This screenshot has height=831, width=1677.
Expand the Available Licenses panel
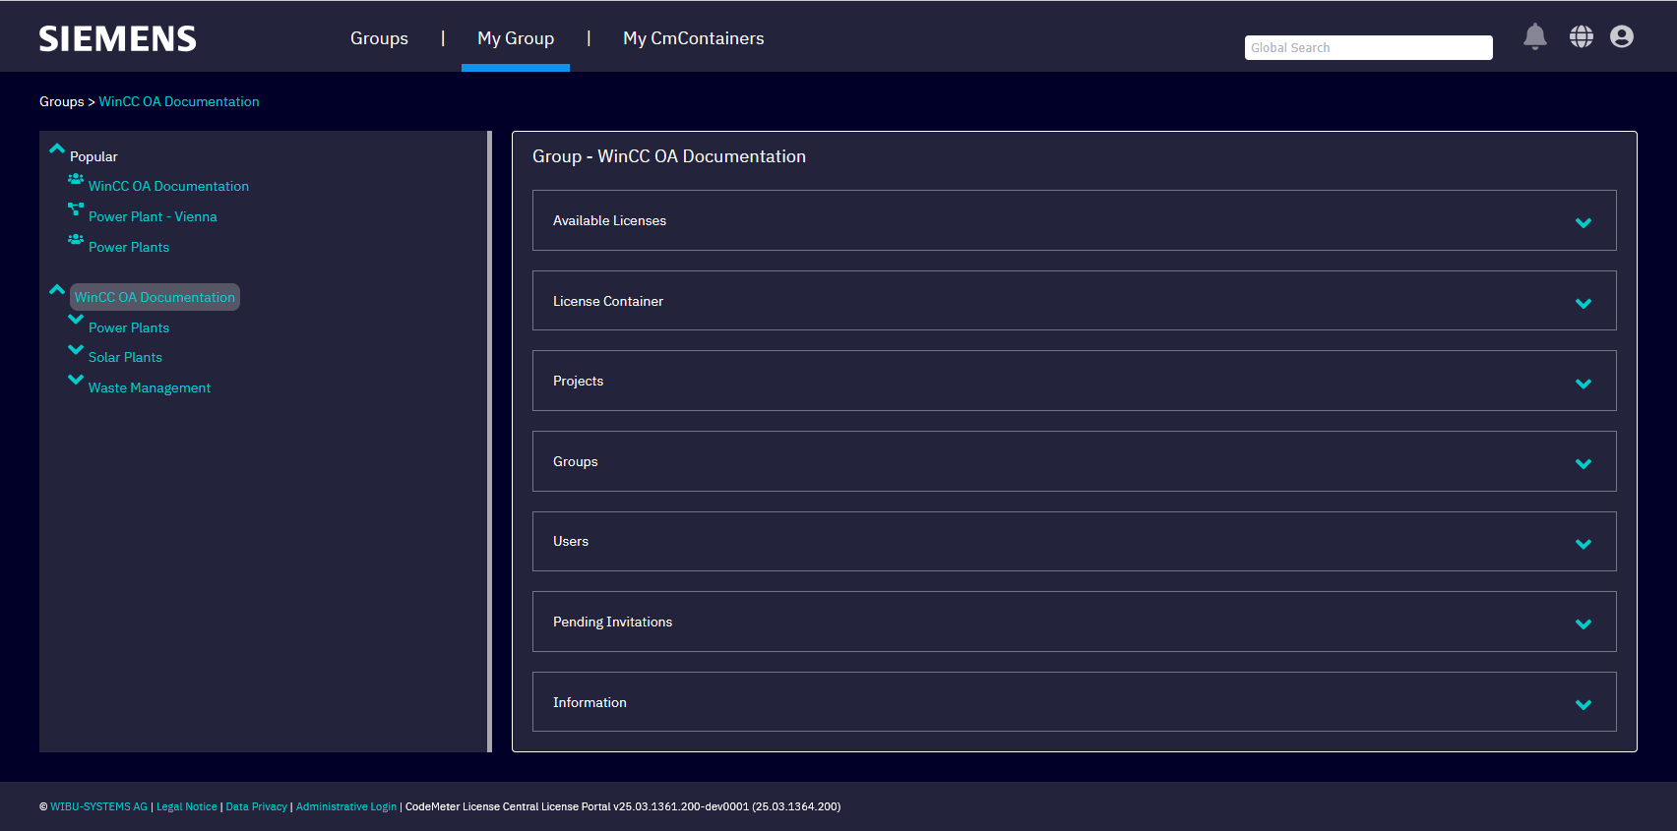click(1583, 222)
